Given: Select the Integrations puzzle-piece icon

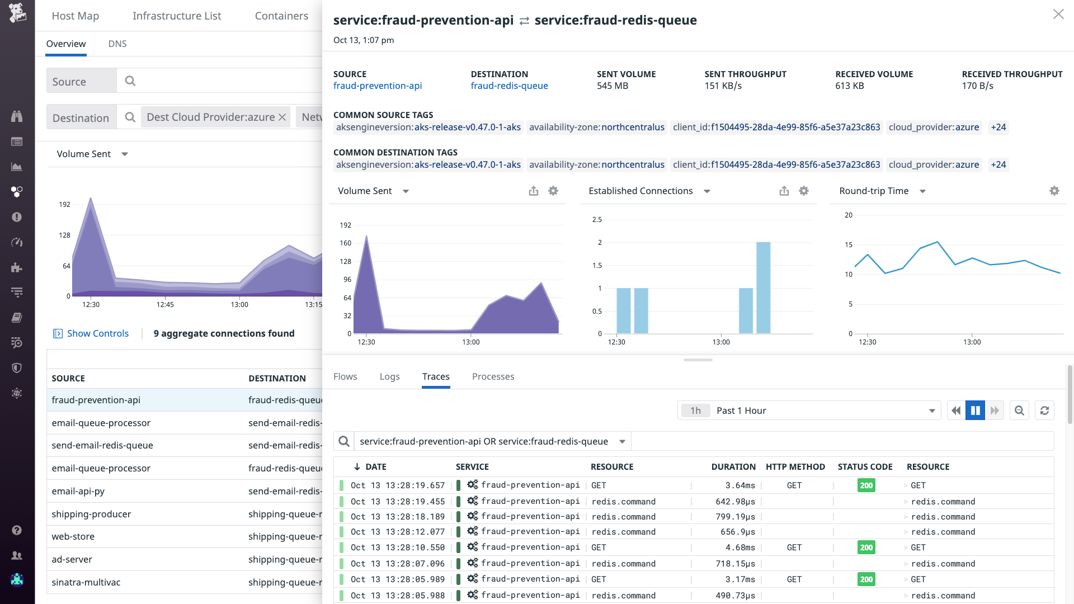Looking at the screenshot, I should (x=17, y=267).
